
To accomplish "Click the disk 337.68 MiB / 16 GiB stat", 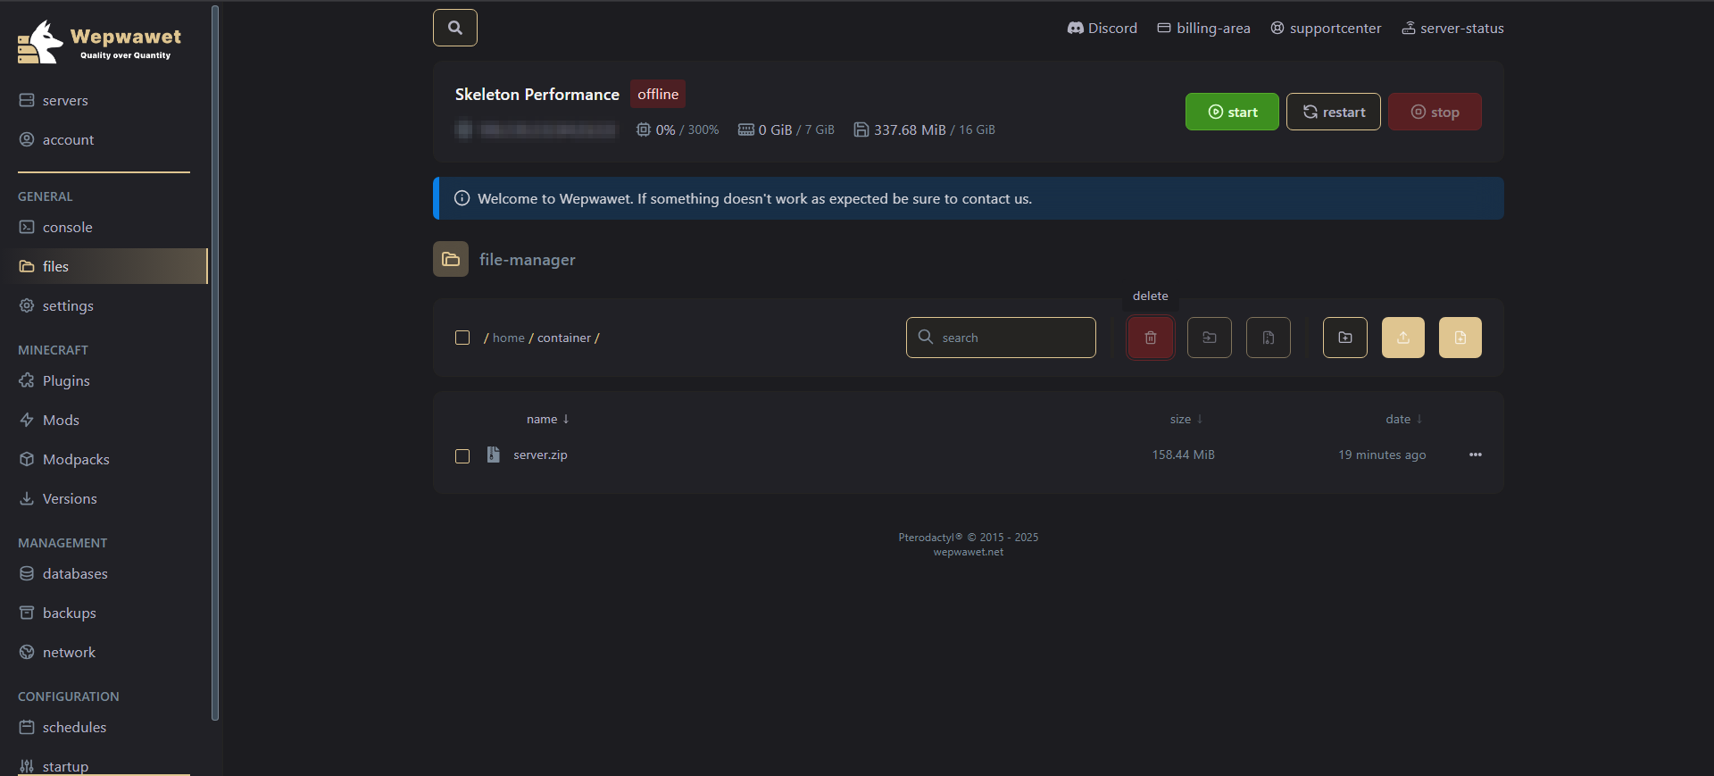I will (925, 129).
